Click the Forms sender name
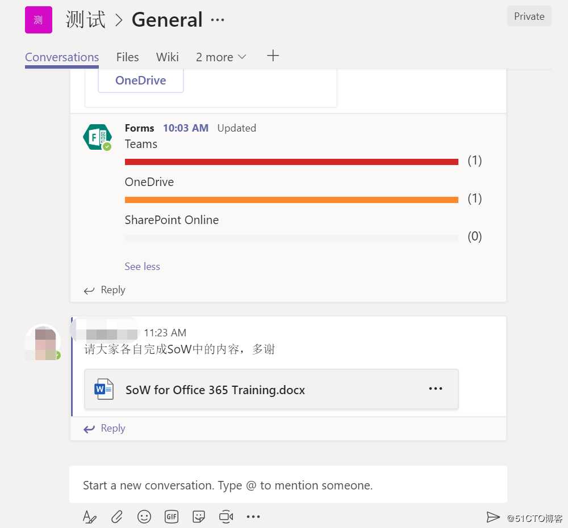 tap(140, 128)
